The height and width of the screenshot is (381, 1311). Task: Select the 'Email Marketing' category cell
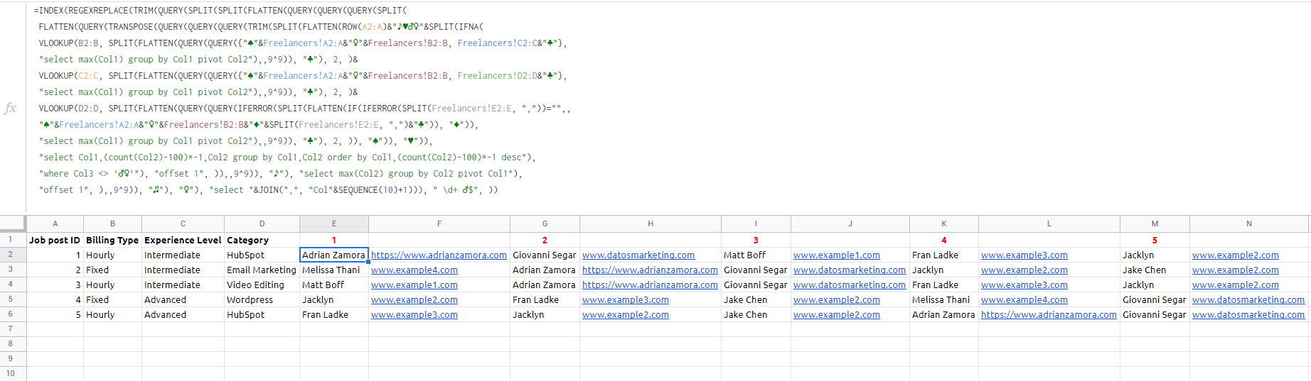pyautogui.click(x=262, y=270)
